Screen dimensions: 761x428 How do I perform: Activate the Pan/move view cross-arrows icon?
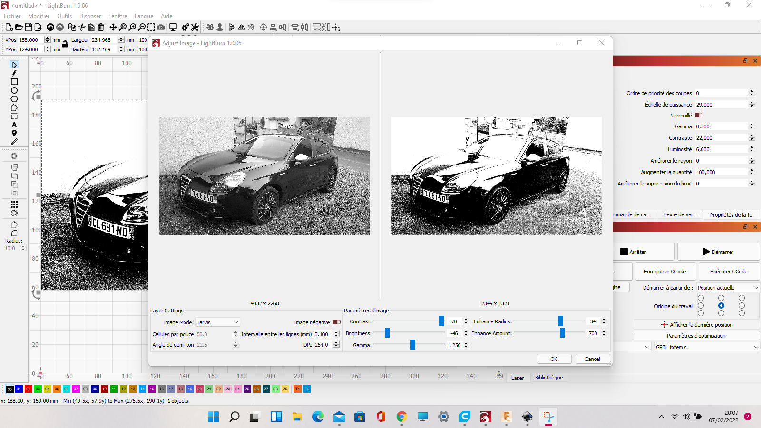coord(113,27)
